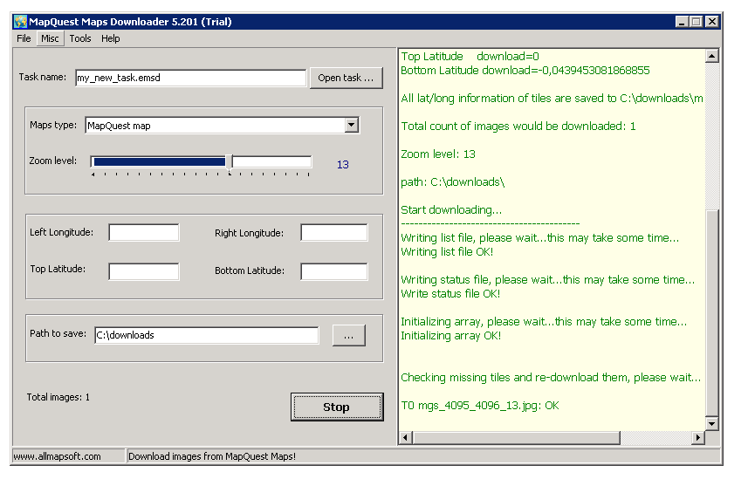Click the log vertical scrollbar thumb
This screenshot has width=748, height=479.
(x=711, y=313)
